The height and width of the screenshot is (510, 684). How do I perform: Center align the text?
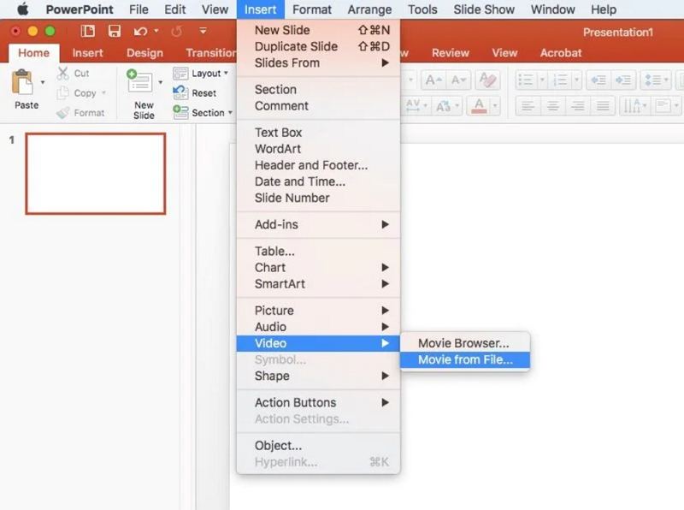(552, 104)
